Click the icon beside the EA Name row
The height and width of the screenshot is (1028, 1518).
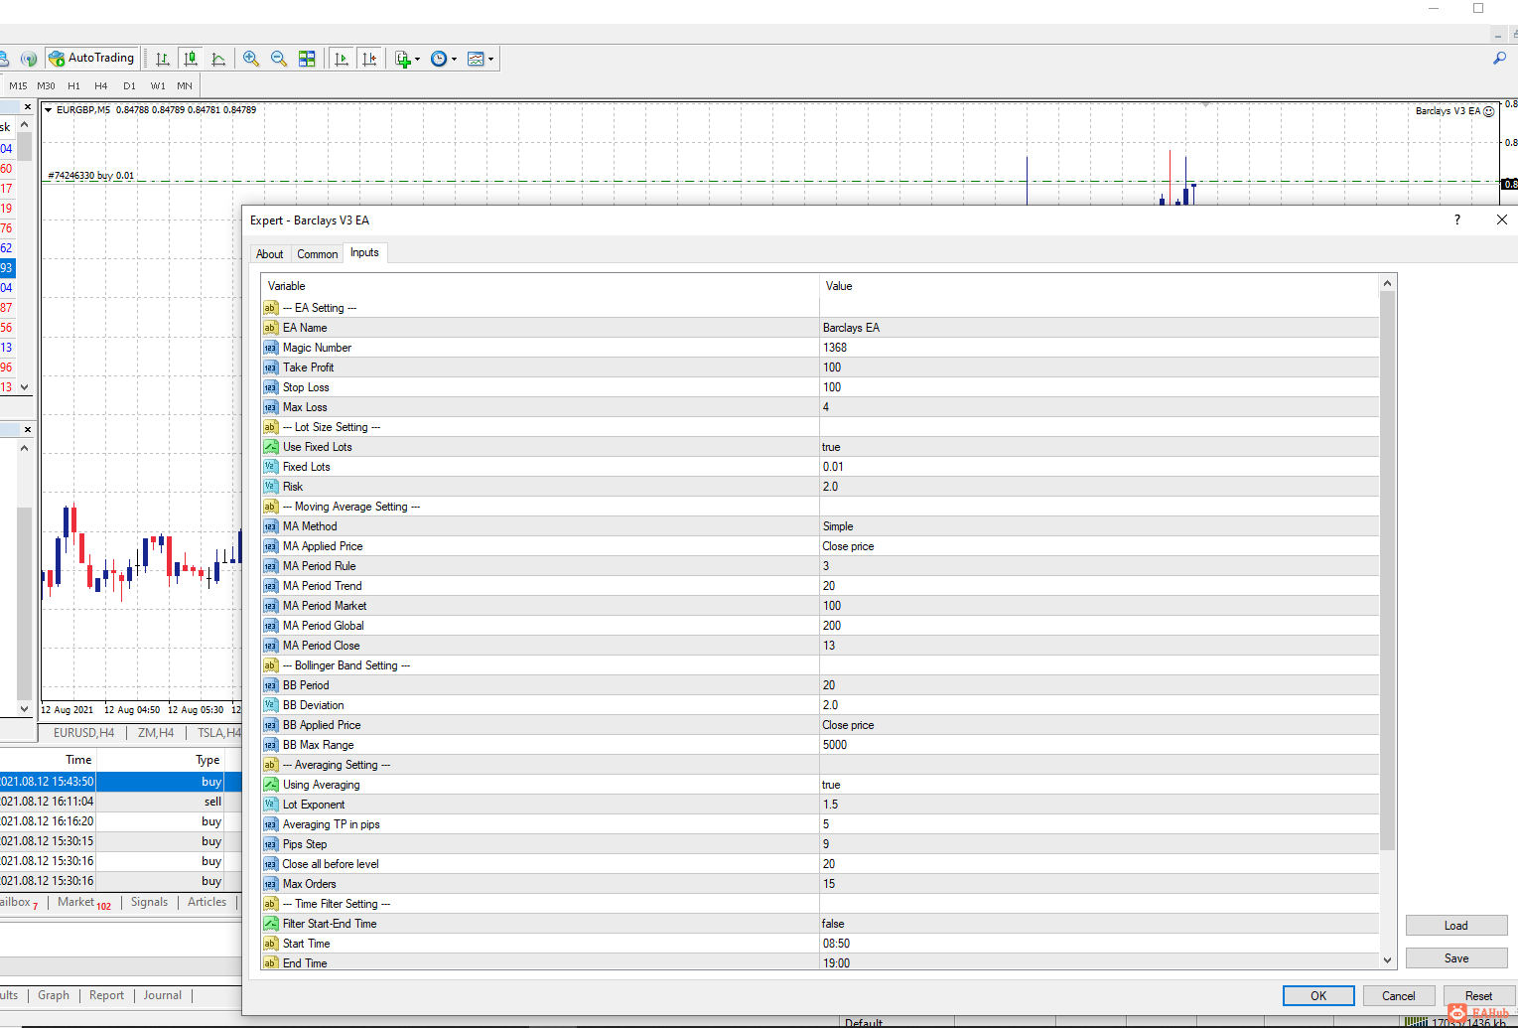[x=270, y=328]
